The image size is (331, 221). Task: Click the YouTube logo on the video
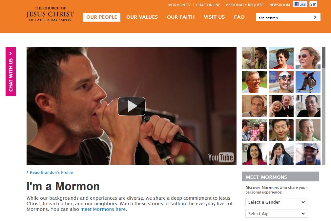221,157
